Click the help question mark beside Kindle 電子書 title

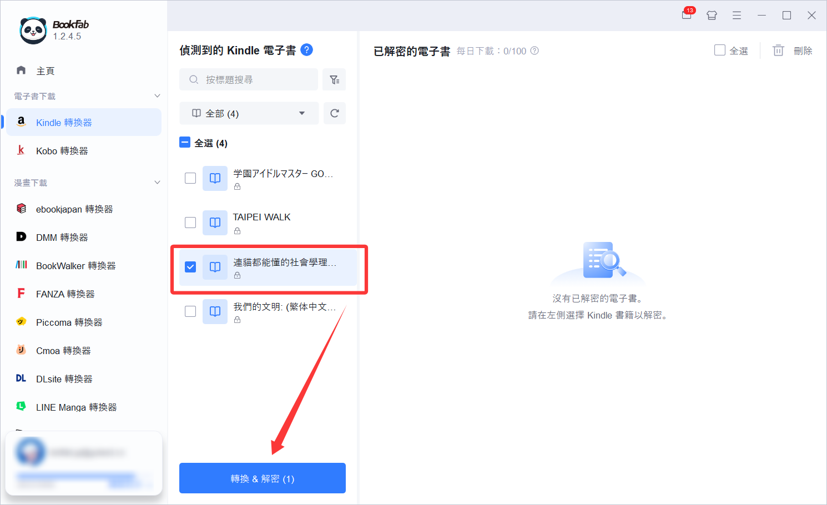[306, 50]
